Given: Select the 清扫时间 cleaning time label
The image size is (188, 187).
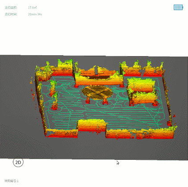Looking at the screenshot, I should tap(11, 14).
